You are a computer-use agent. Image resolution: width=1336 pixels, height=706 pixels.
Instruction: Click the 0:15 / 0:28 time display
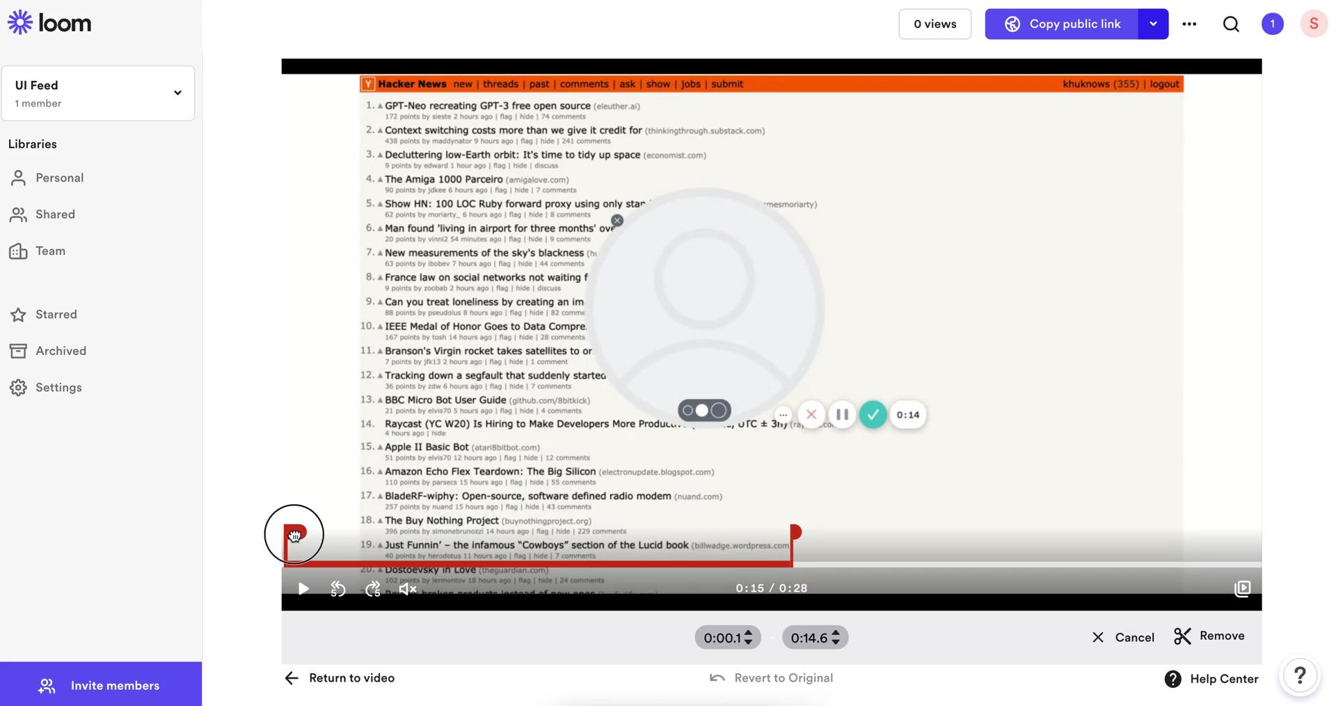(x=772, y=589)
